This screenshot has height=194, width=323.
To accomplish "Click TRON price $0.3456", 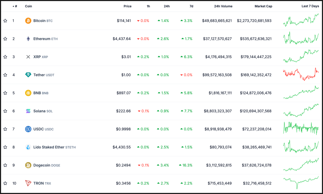I will [123, 183].
